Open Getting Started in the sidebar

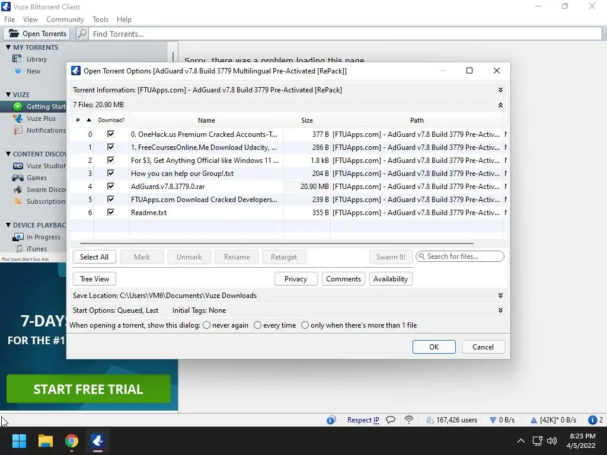(39, 107)
